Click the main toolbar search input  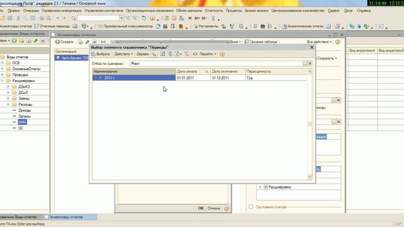point(98,18)
